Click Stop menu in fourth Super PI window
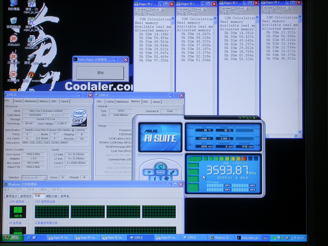This screenshot has height=246, width=328. [278, 12]
